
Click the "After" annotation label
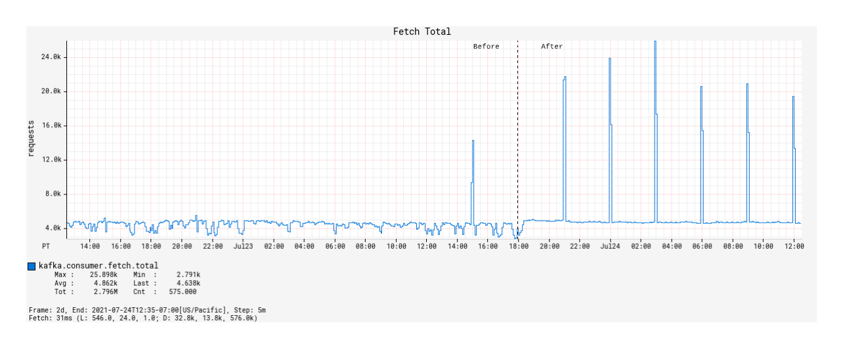tap(551, 47)
